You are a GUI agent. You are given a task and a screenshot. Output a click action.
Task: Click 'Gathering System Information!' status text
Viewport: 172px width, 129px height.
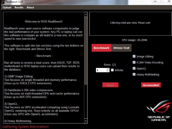(25, 127)
